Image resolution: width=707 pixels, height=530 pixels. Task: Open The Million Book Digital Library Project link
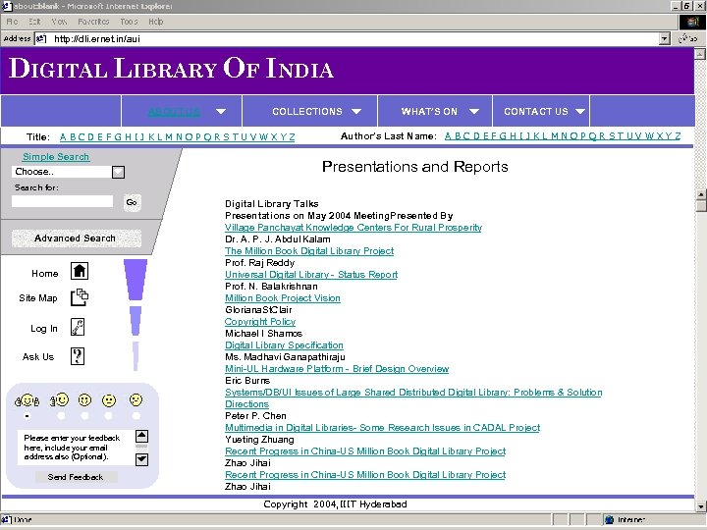click(309, 251)
